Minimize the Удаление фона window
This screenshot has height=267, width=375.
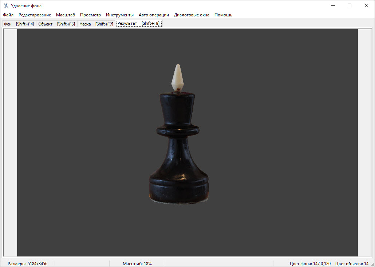(x=333, y=5)
